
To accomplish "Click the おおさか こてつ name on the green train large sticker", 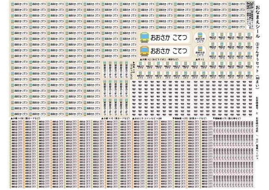I will click(x=169, y=37).
